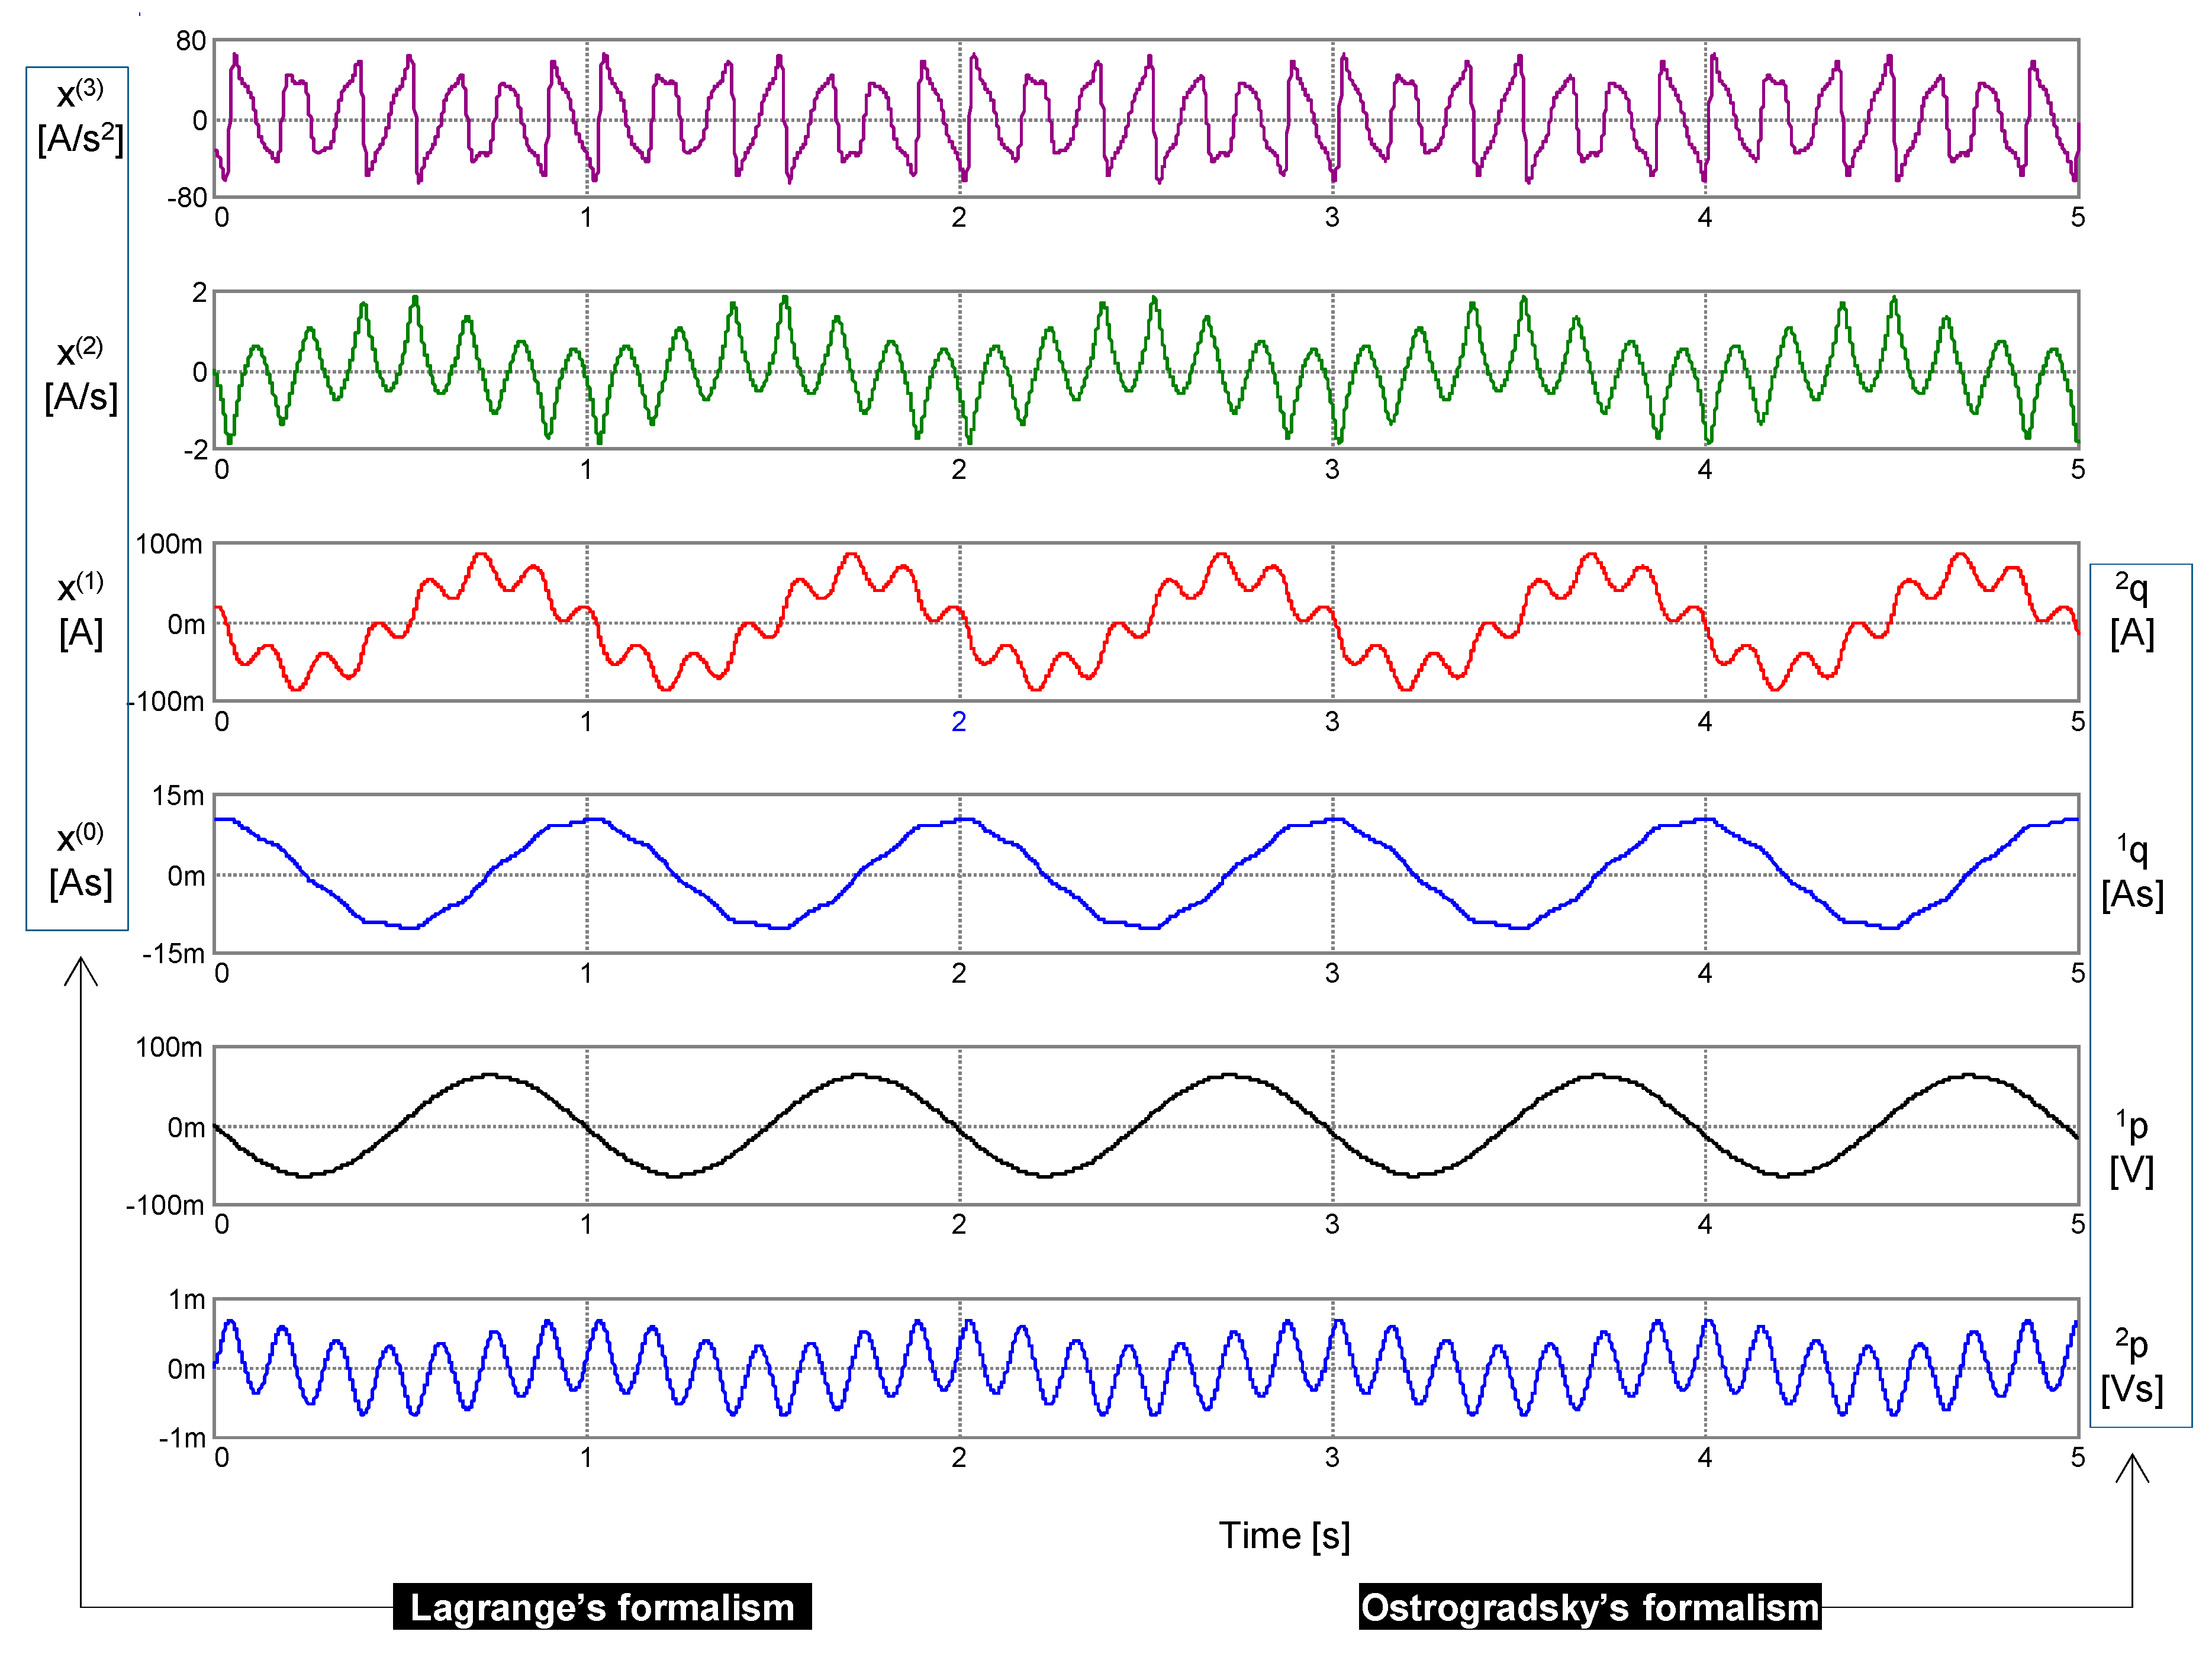Click the Time [s] axis label
The height and width of the screenshot is (1657, 2212).
pyautogui.click(x=1284, y=1534)
